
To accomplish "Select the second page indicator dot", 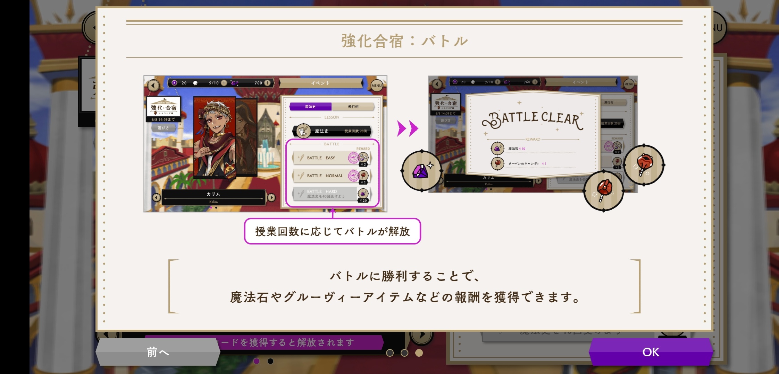I will 404,353.
